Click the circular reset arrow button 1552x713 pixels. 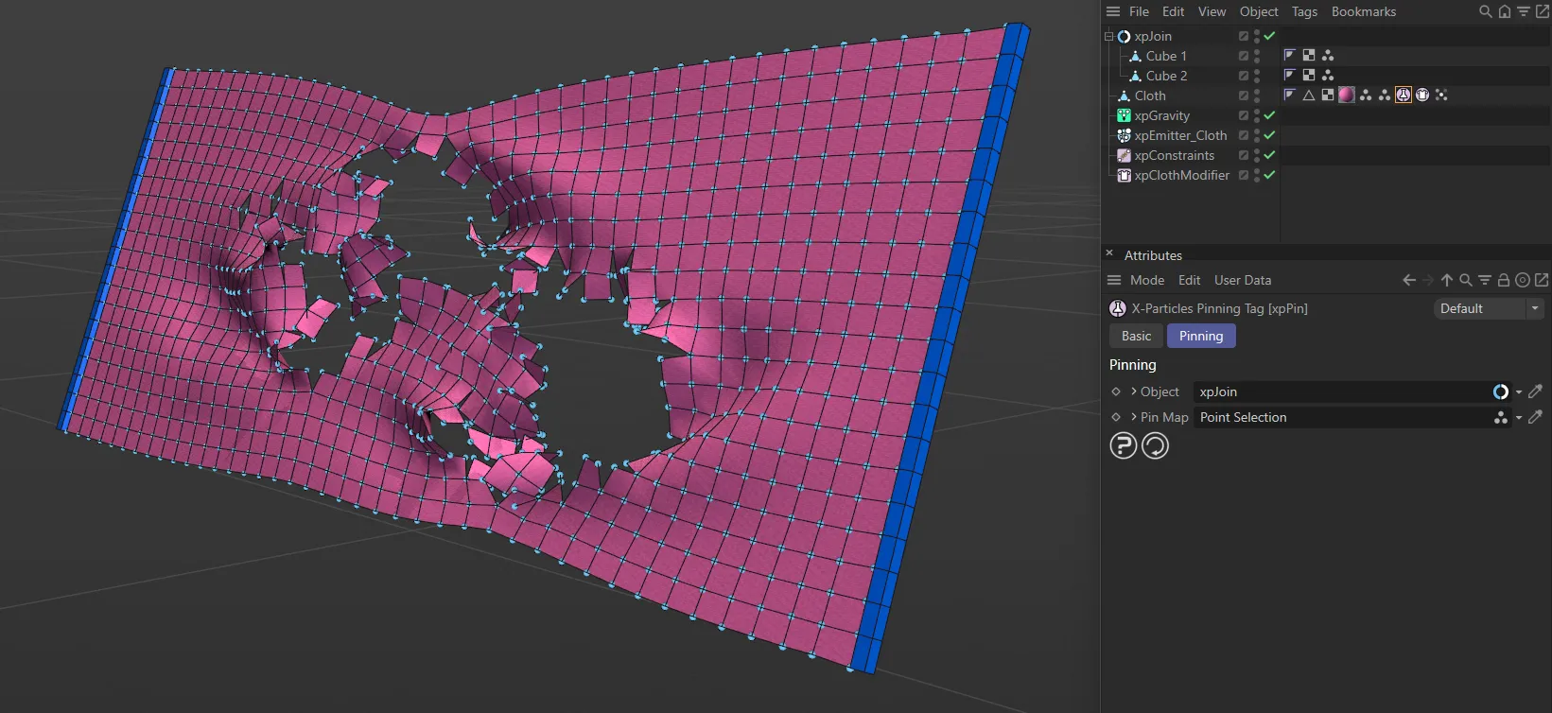click(1155, 445)
